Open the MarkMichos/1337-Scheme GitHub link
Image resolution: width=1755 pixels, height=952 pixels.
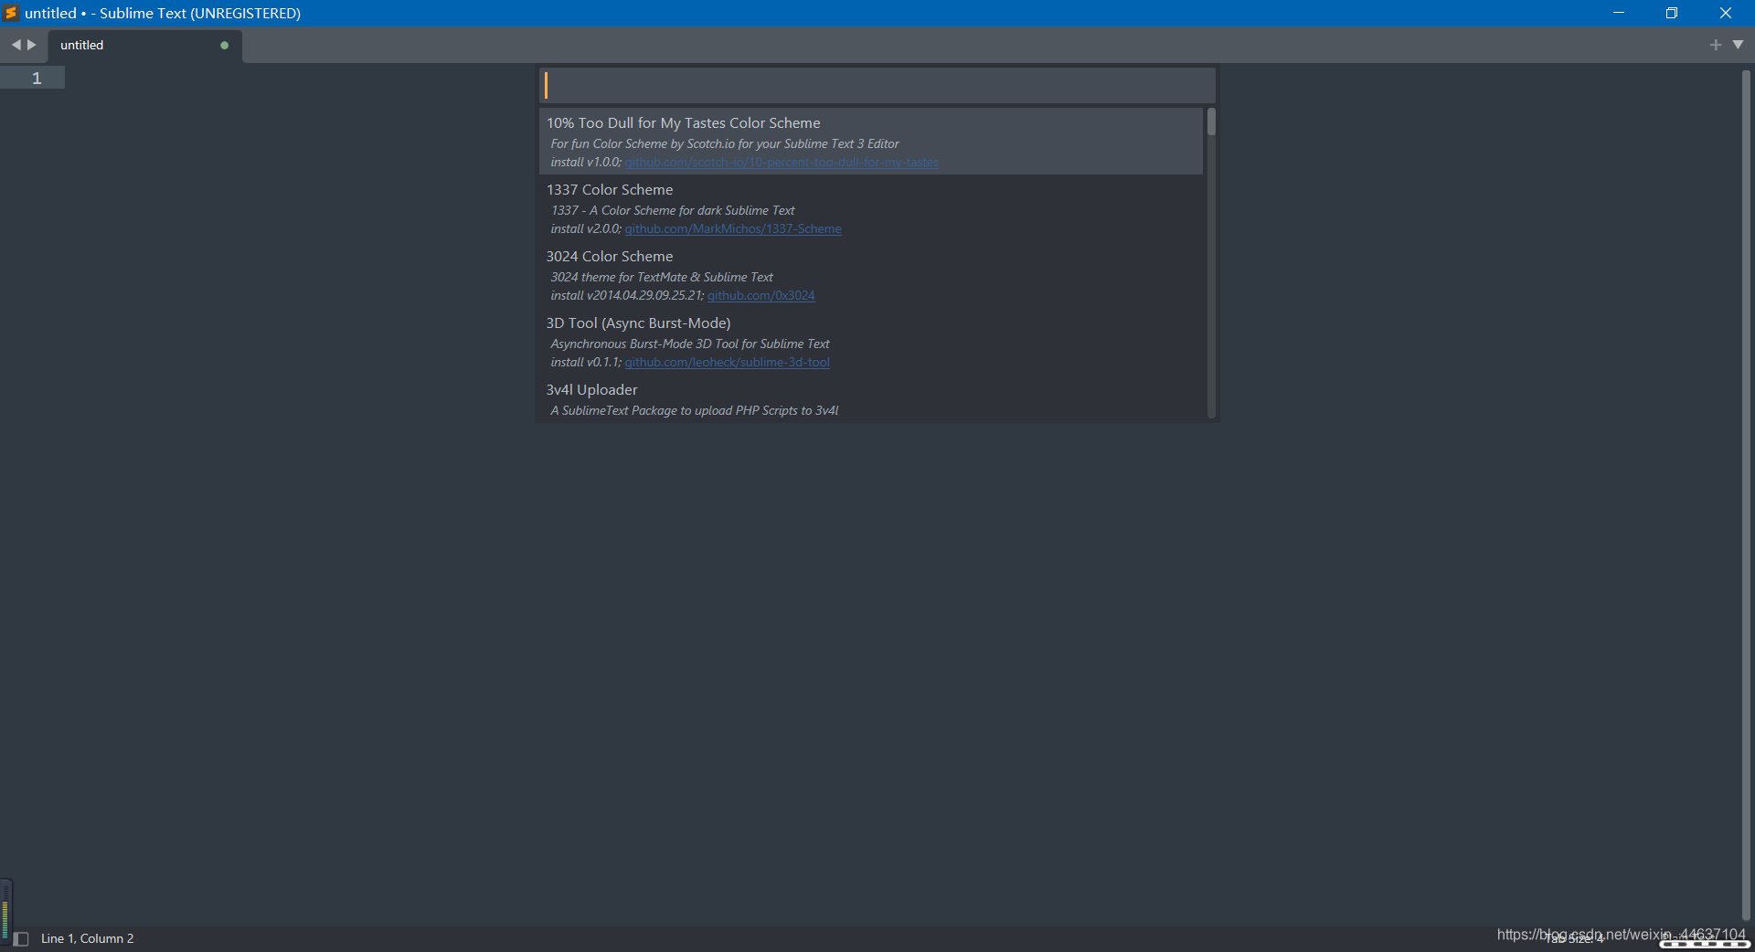tap(733, 229)
